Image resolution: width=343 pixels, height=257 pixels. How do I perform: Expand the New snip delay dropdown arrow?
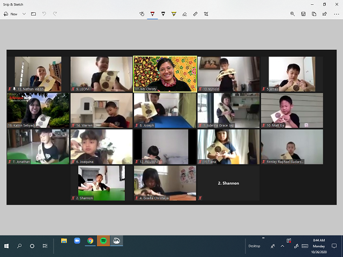click(x=24, y=14)
